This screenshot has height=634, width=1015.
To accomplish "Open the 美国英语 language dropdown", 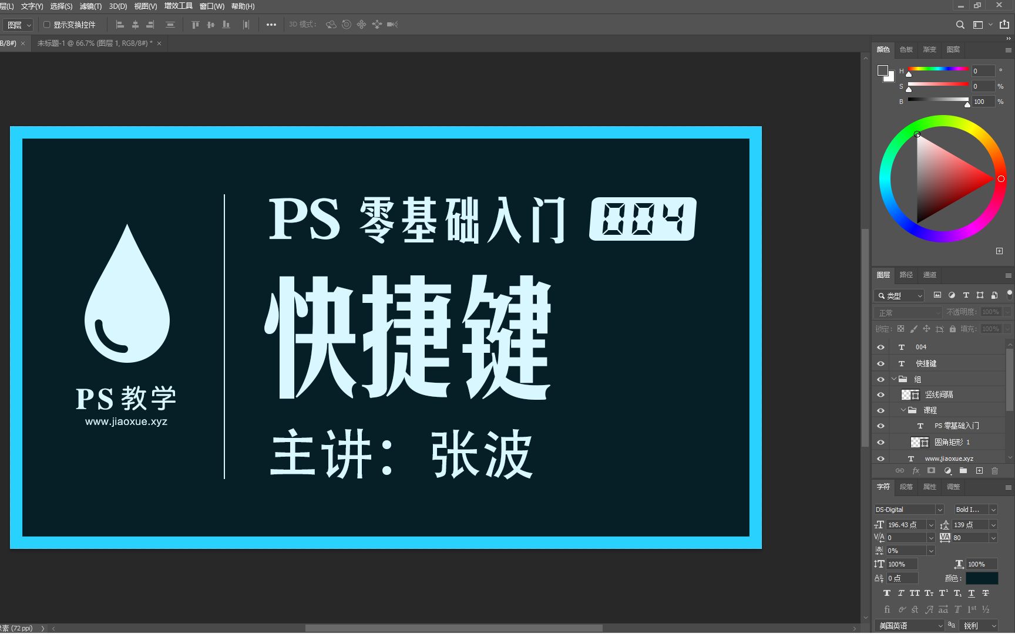I will (x=909, y=626).
